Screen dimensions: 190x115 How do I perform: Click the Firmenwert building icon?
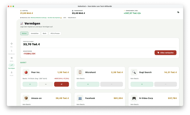point(73,11)
